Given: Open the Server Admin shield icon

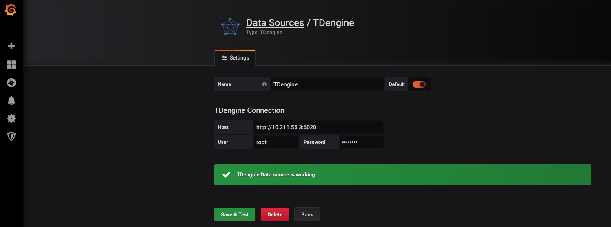Looking at the screenshot, I should pos(11,137).
